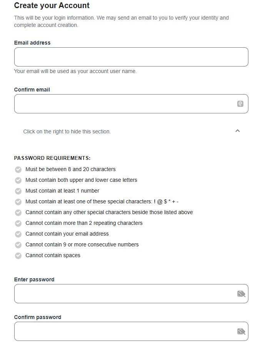Collapse the password requirements section chevron

pos(238,131)
